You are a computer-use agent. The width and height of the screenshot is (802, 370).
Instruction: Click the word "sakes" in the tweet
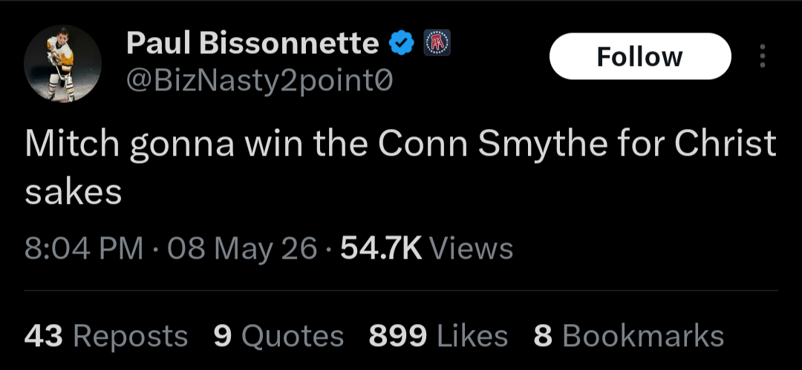pos(73,193)
